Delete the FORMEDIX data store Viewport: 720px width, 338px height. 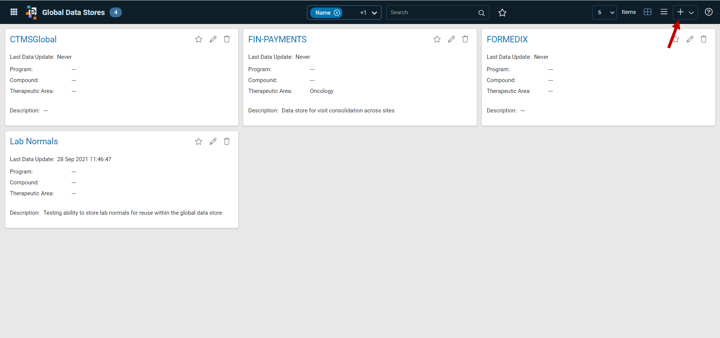click(x=703, y=39)
